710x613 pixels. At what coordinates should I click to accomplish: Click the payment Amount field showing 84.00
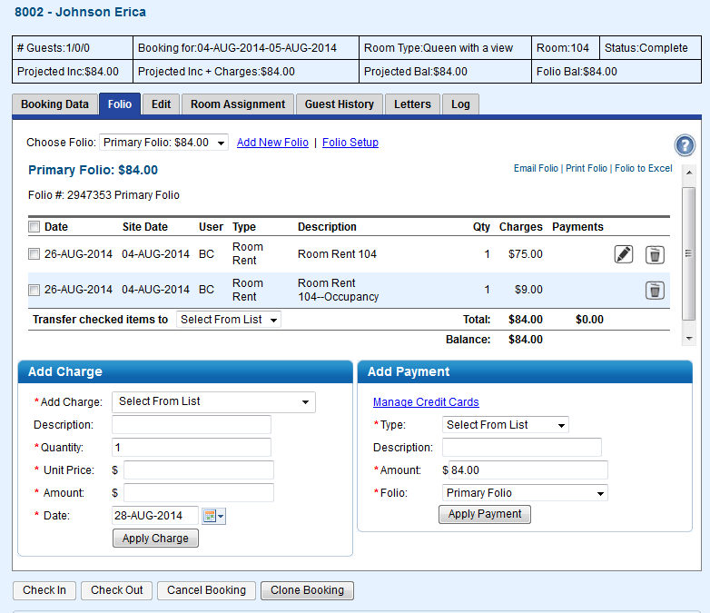528,470
